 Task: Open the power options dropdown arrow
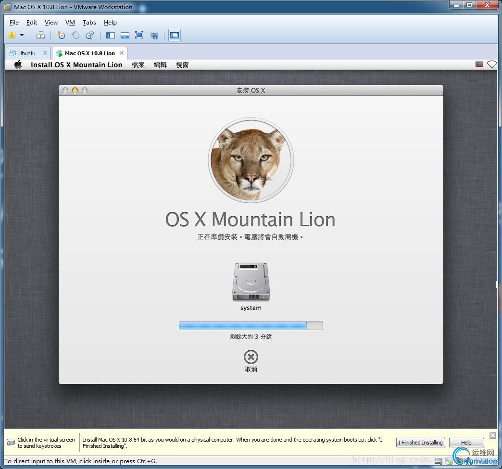(22, 35)
